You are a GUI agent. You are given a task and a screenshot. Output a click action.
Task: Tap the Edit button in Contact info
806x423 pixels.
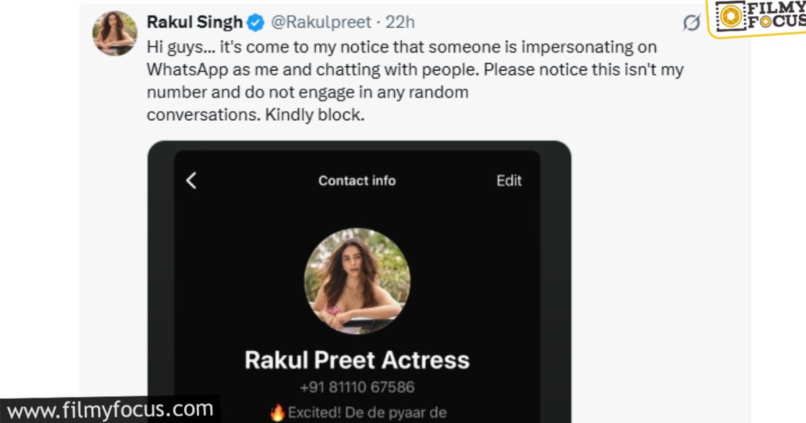point(508,181)
